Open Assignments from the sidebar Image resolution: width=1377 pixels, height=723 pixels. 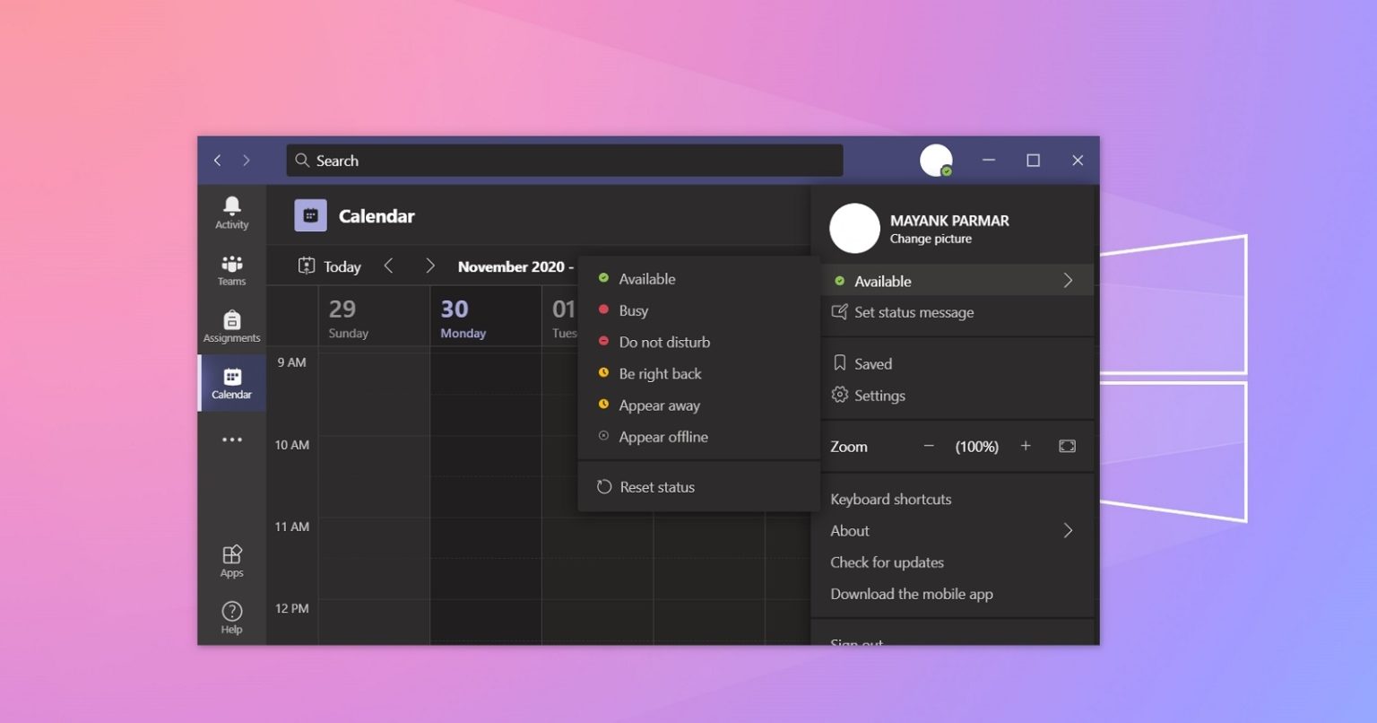[x=231, y=326]
